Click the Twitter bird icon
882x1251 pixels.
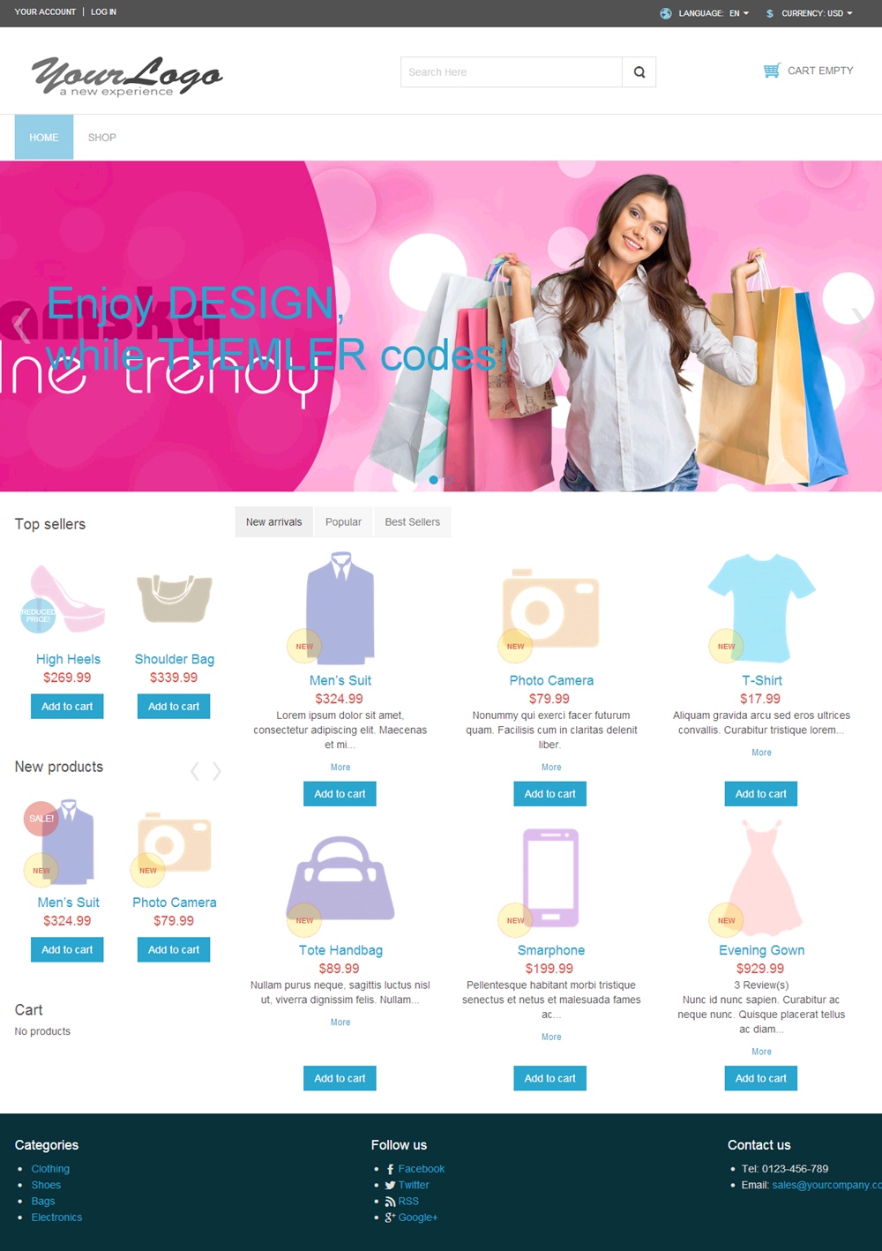390,1185
